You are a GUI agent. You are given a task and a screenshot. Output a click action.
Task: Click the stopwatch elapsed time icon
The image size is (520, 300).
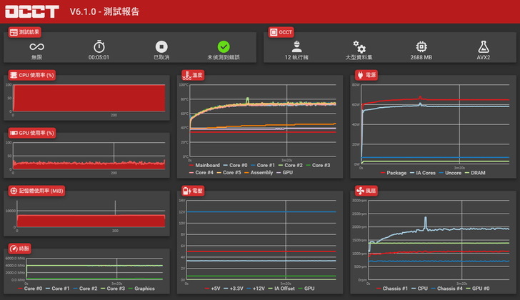[99, 46]
